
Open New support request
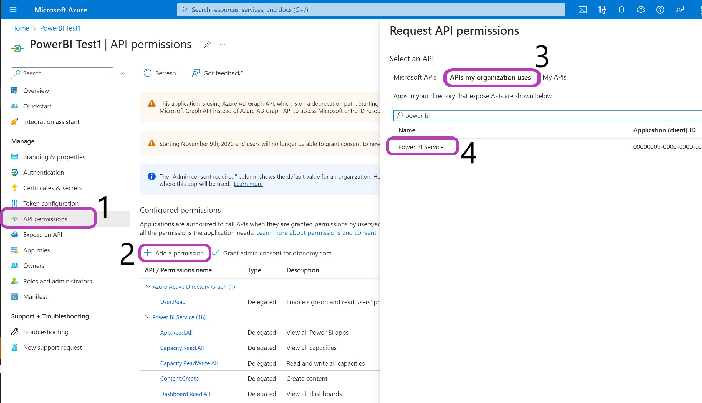[52, 348]
